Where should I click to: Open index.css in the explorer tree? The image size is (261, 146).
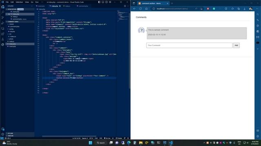(x=13, y=36)
